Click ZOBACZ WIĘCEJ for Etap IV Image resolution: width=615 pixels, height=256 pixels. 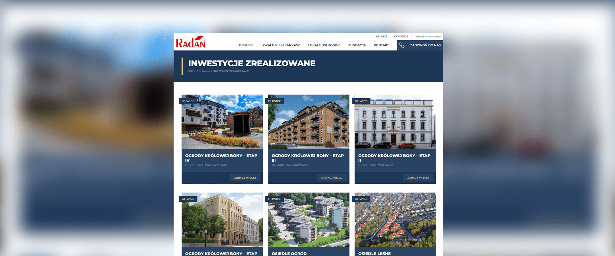pos(245,178)
